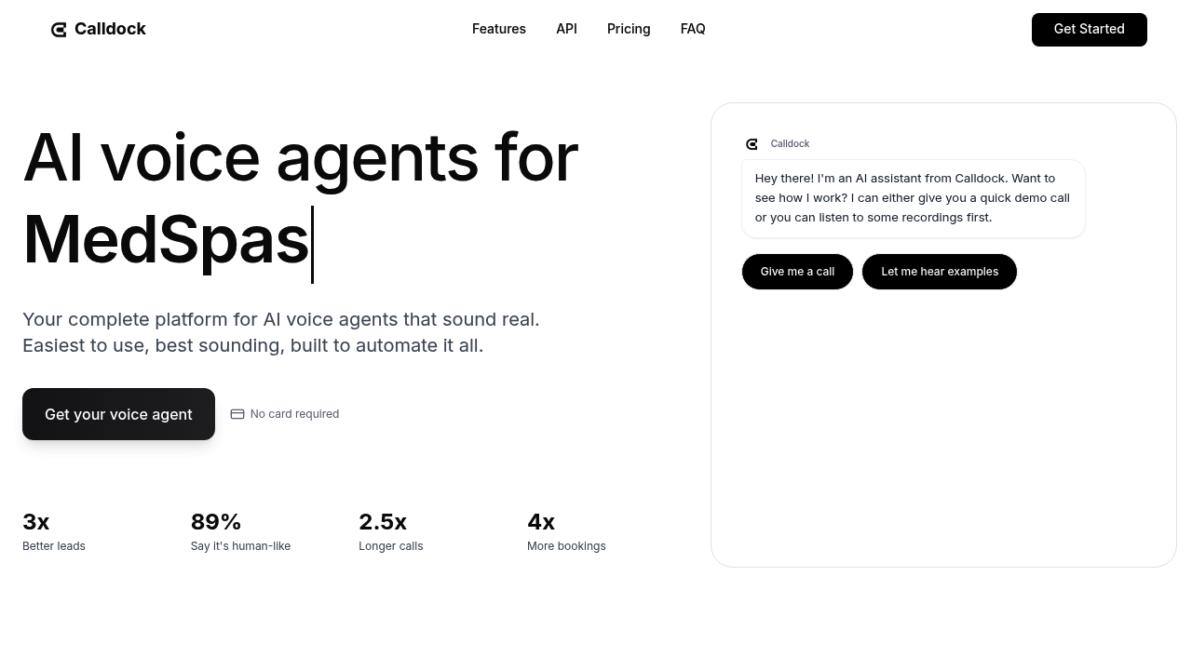Click the No card required text
Screen dimensions: 1192x670
[x=294, y=414]
